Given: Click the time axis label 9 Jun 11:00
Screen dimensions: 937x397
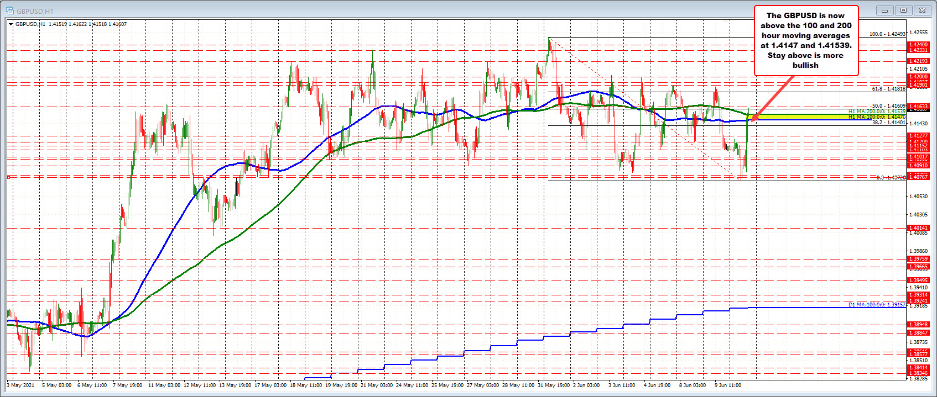Looking at the screenshot, I should click(728, 385).
